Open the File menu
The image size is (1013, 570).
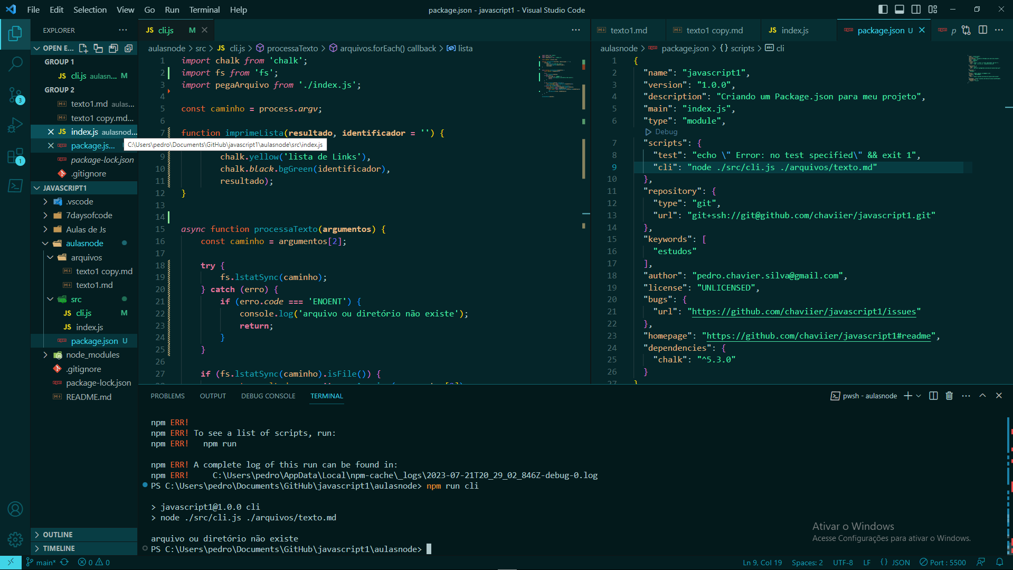33,10
